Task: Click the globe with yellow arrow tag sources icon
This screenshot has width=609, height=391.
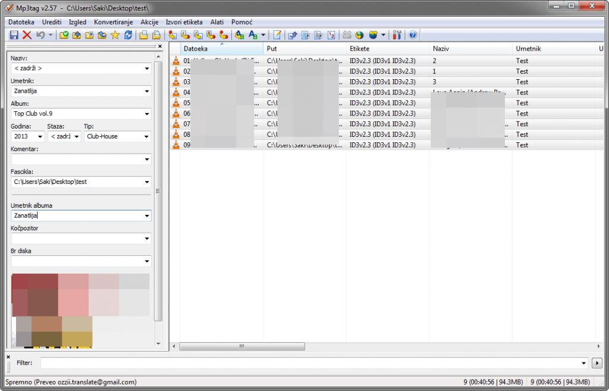Action: pos(373,35)
